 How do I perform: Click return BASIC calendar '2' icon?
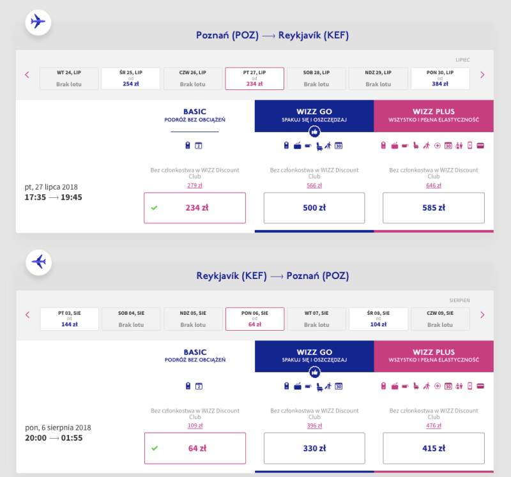coord(199,386)
